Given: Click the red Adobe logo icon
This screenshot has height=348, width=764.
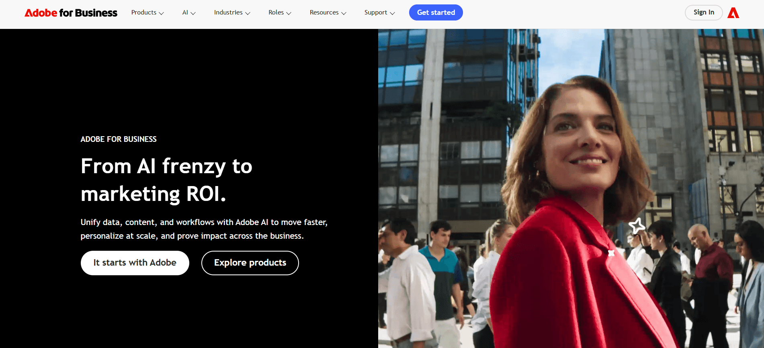Looking at the screenshot, I should (733, 13).
